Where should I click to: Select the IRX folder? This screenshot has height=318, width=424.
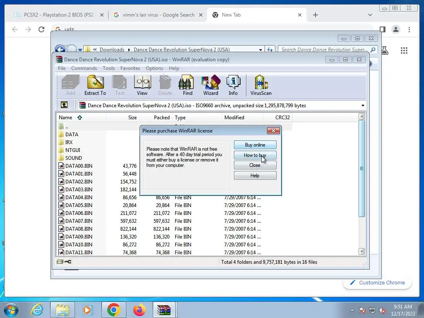coord(69,142)
